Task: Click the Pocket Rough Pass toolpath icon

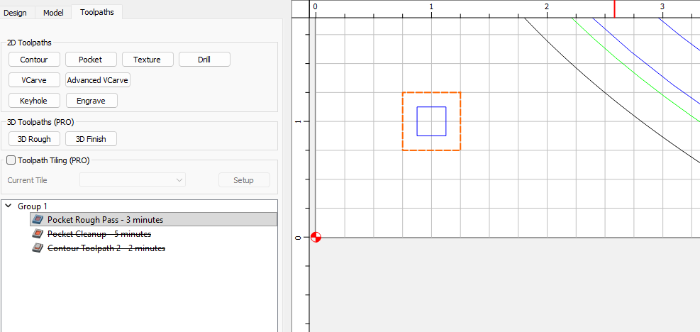Action: point(38,220)
